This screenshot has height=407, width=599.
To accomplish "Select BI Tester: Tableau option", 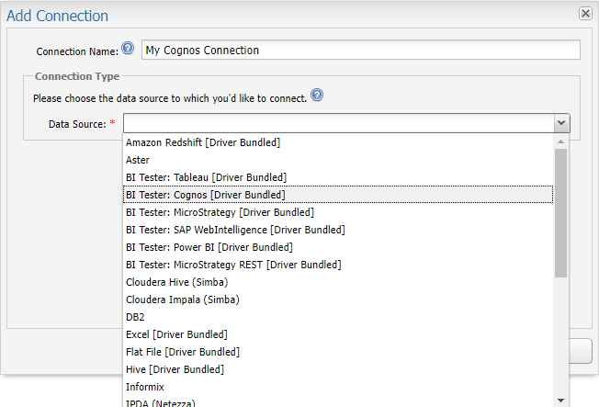I will tap(338, 177).
